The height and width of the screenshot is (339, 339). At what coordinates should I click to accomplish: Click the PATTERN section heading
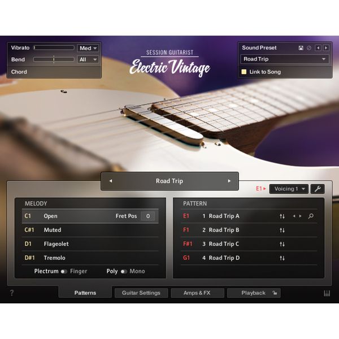click(x=195, y=203)
